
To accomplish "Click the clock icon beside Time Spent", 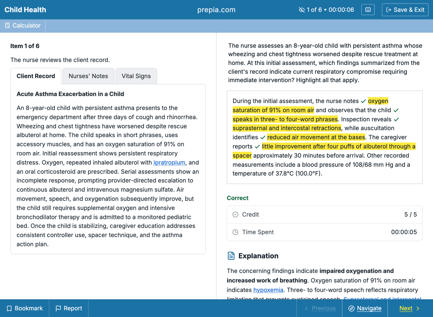I will 235,232.
